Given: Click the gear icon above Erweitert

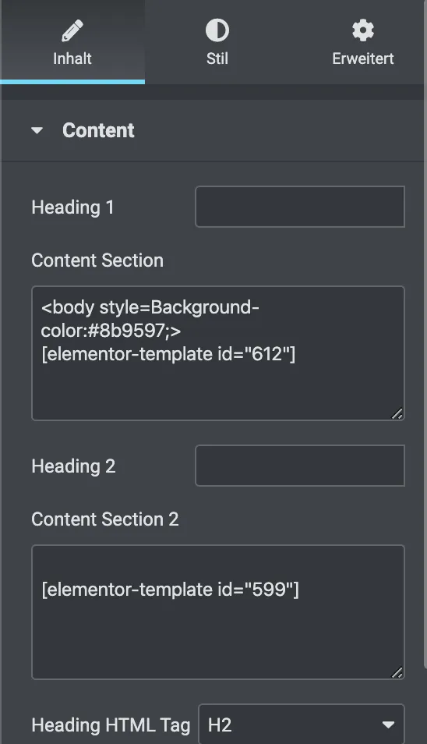Looking at the screenshot, I should 363,30.
